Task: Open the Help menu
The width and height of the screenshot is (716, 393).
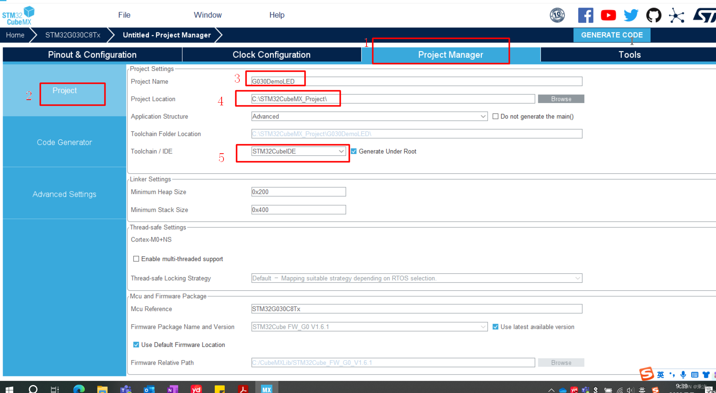Action: [x=277, y=15]
